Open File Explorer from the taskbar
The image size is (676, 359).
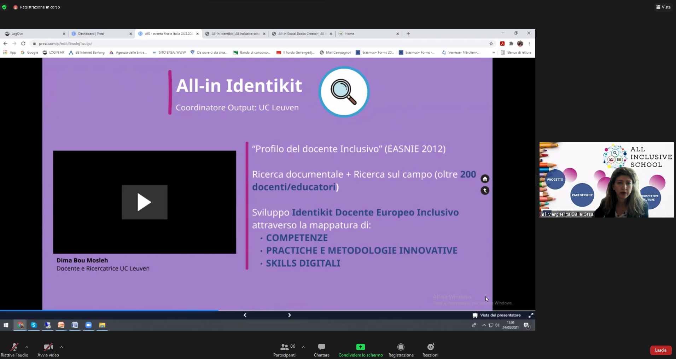pyautogui.click(x=102, y=325)
